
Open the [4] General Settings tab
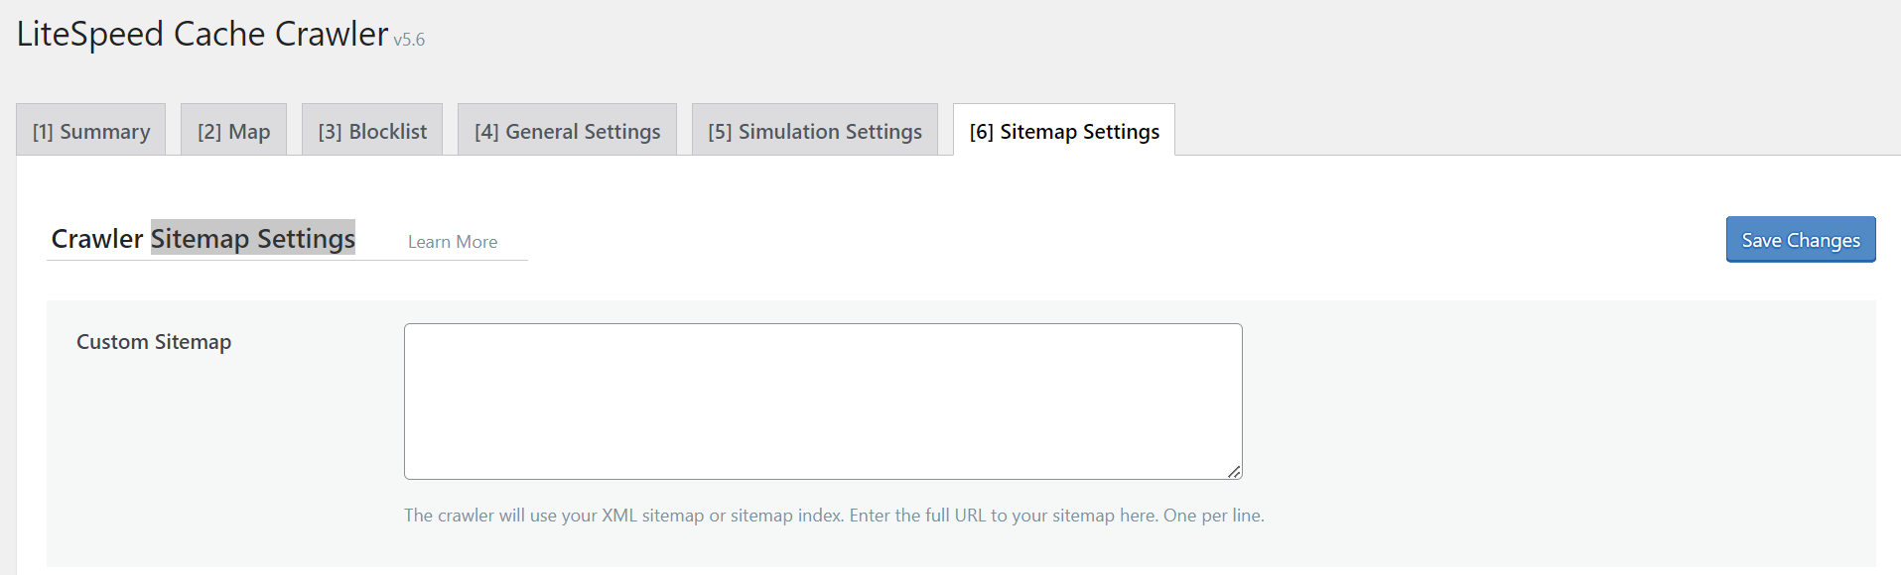(x=567, y=131)
